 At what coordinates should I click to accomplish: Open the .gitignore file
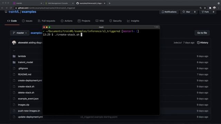tap(23, 68)
